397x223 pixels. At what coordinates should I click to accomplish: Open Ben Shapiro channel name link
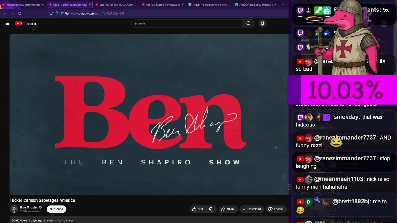tap(29, 207)
